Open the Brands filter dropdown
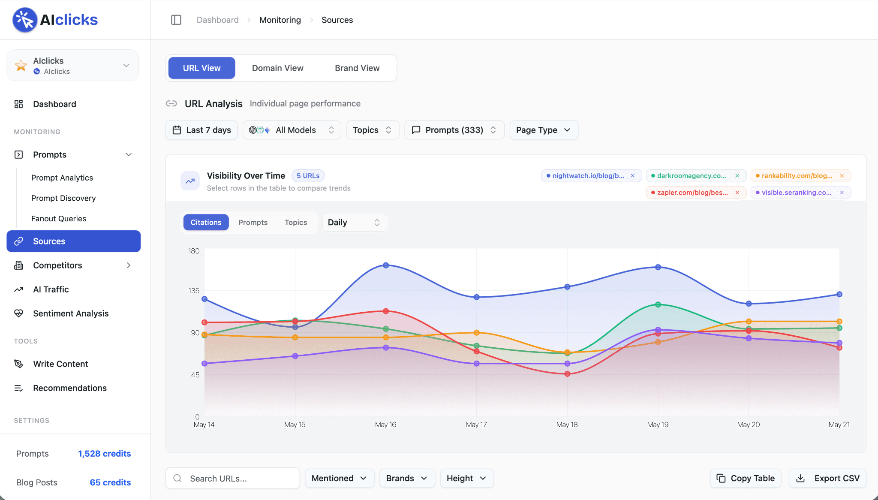The image size is (878, 500). coord(407,478)
